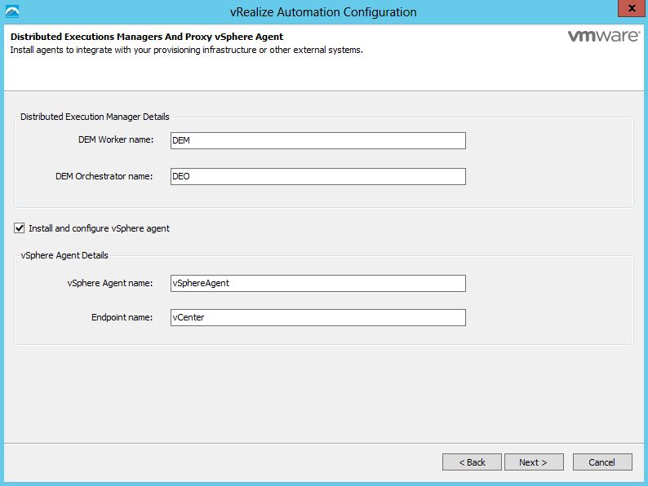The image size is (648, 486).
Task: Click the window title 'vRealize Automation Configuration'
Action: pos(323,12)
